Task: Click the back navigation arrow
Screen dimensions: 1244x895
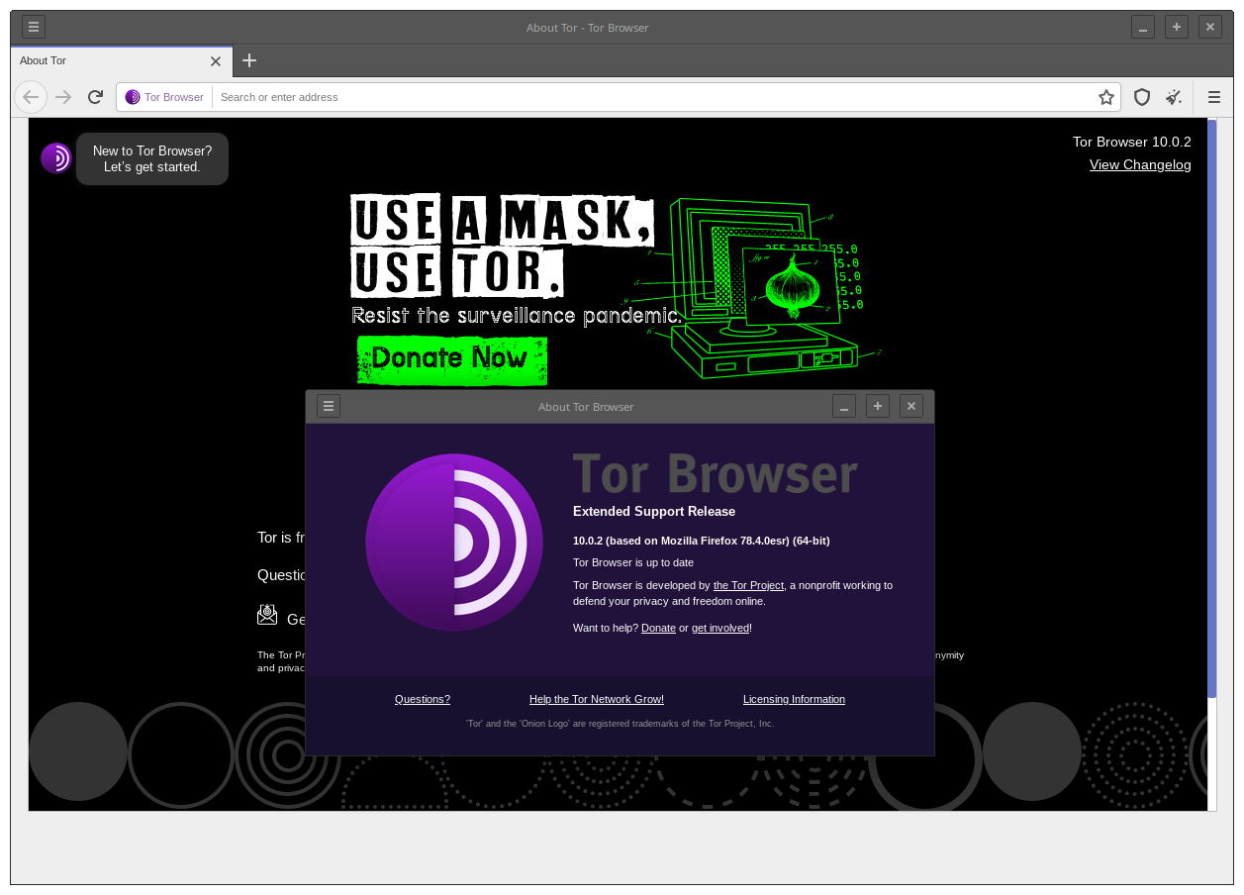Action: pos(31,96)
